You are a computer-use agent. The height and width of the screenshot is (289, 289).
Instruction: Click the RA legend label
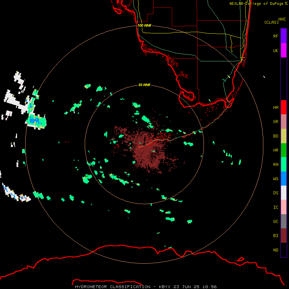click(276, 164)
